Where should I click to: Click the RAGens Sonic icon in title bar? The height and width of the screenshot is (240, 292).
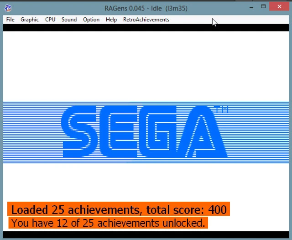coord(8,8)
